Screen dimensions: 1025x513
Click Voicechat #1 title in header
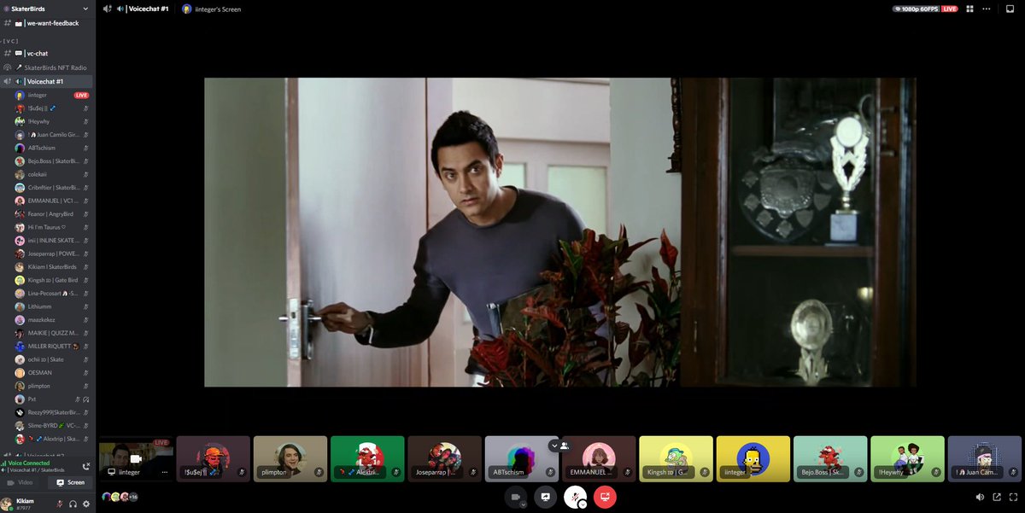coord(149,9)
